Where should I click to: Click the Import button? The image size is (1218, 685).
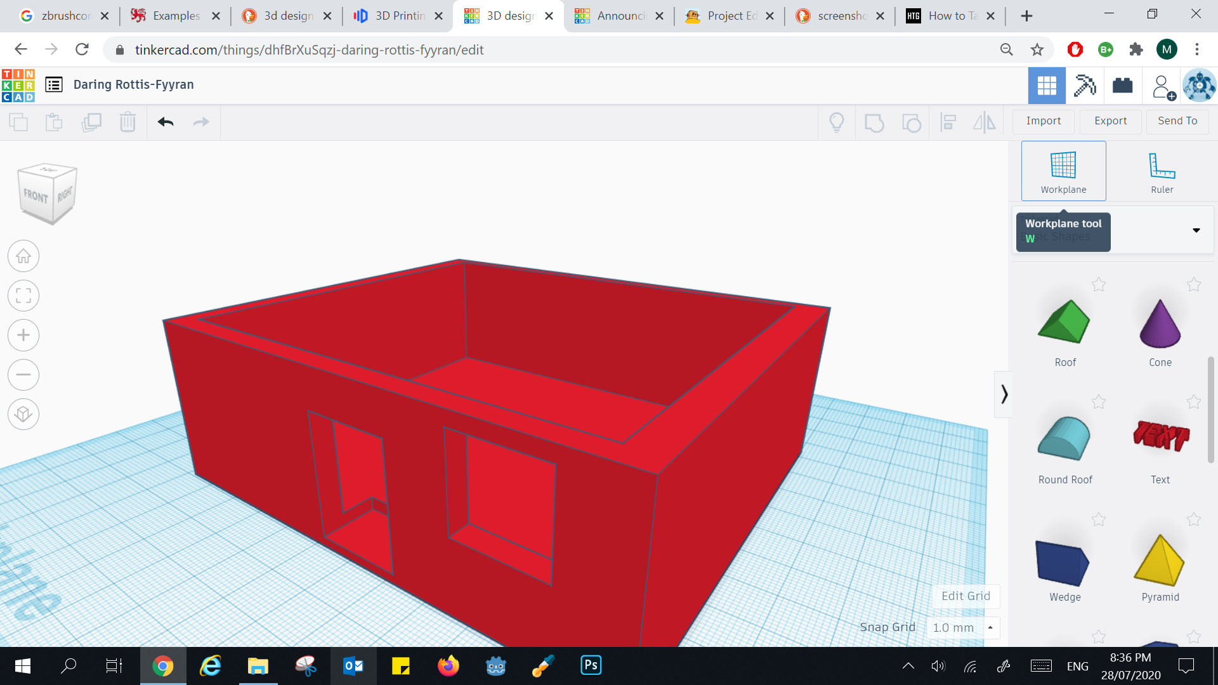tap(1042, 121)
